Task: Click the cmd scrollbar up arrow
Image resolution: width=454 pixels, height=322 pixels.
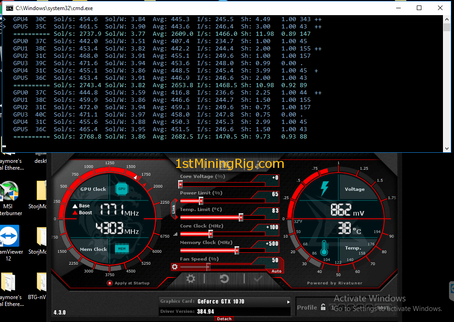Action: 447,19
